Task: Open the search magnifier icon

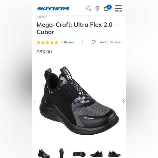Action: point(89,8)
